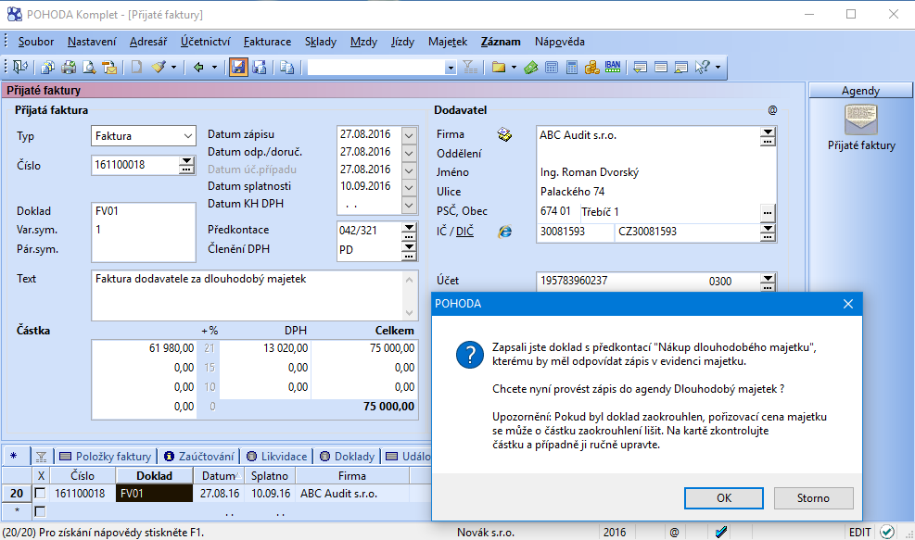Click the funnel filter tab in table
The height and width of the screenshot is (540, 915).
(x=41, y=456)
